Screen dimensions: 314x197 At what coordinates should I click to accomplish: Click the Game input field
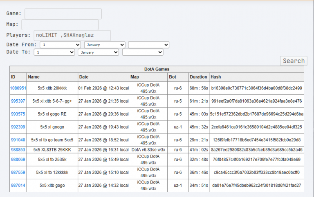coord(63,14)
